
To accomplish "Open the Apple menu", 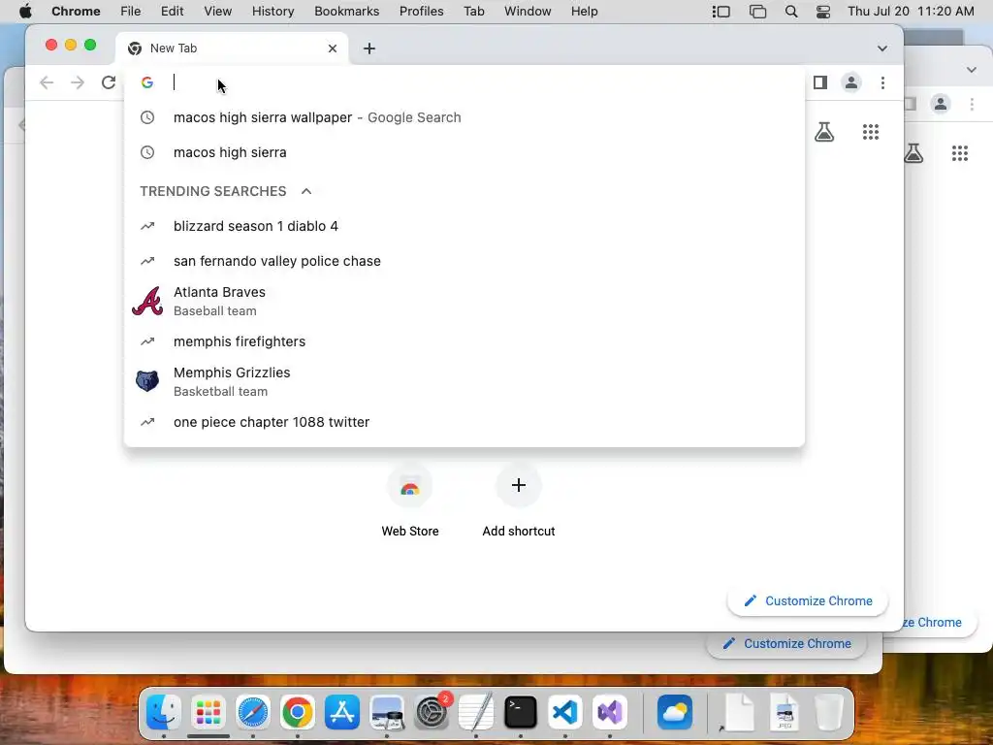I will pyautogui.click(x=24, y=12).
